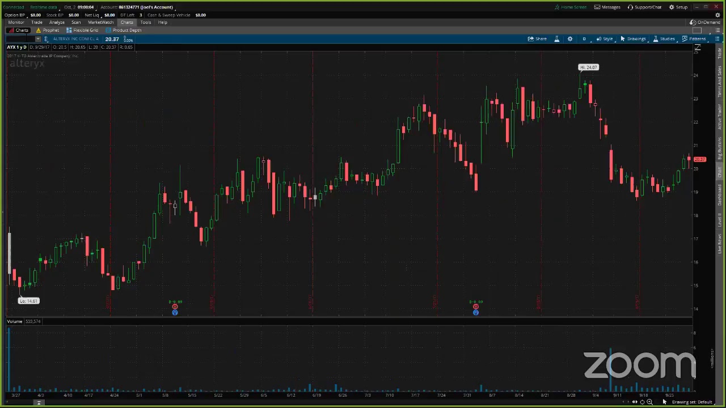Click the bottom-left up arrow expander
This screenshot has height=408, width=726.
(39, 402)
